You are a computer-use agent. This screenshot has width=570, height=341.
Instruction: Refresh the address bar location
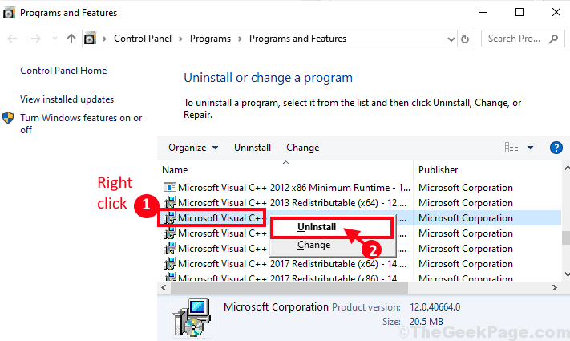pyautogui.click(x=465, y=39)
